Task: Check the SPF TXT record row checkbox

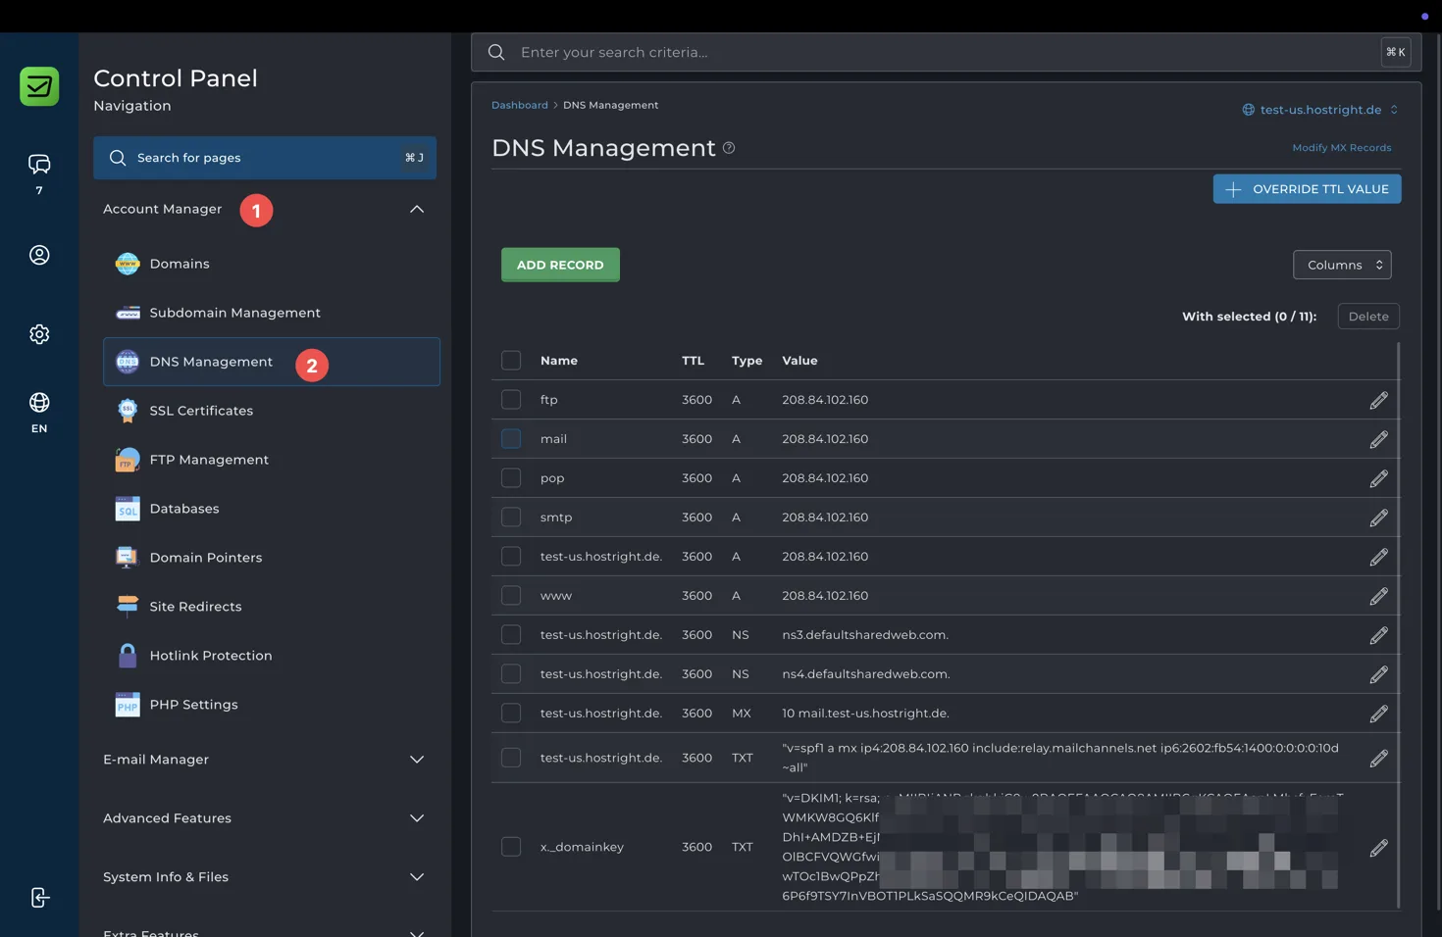Action: click(511, 758)
